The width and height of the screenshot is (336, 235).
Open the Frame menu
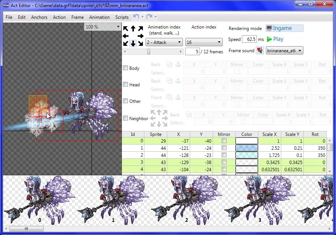pyautogui.click(x=77, y=17)
